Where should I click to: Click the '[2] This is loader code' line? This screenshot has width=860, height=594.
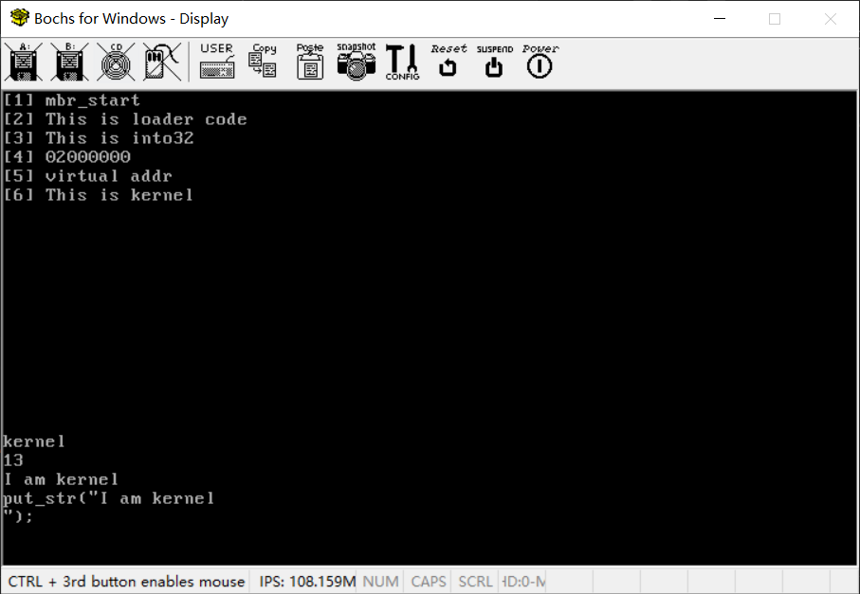125,119
